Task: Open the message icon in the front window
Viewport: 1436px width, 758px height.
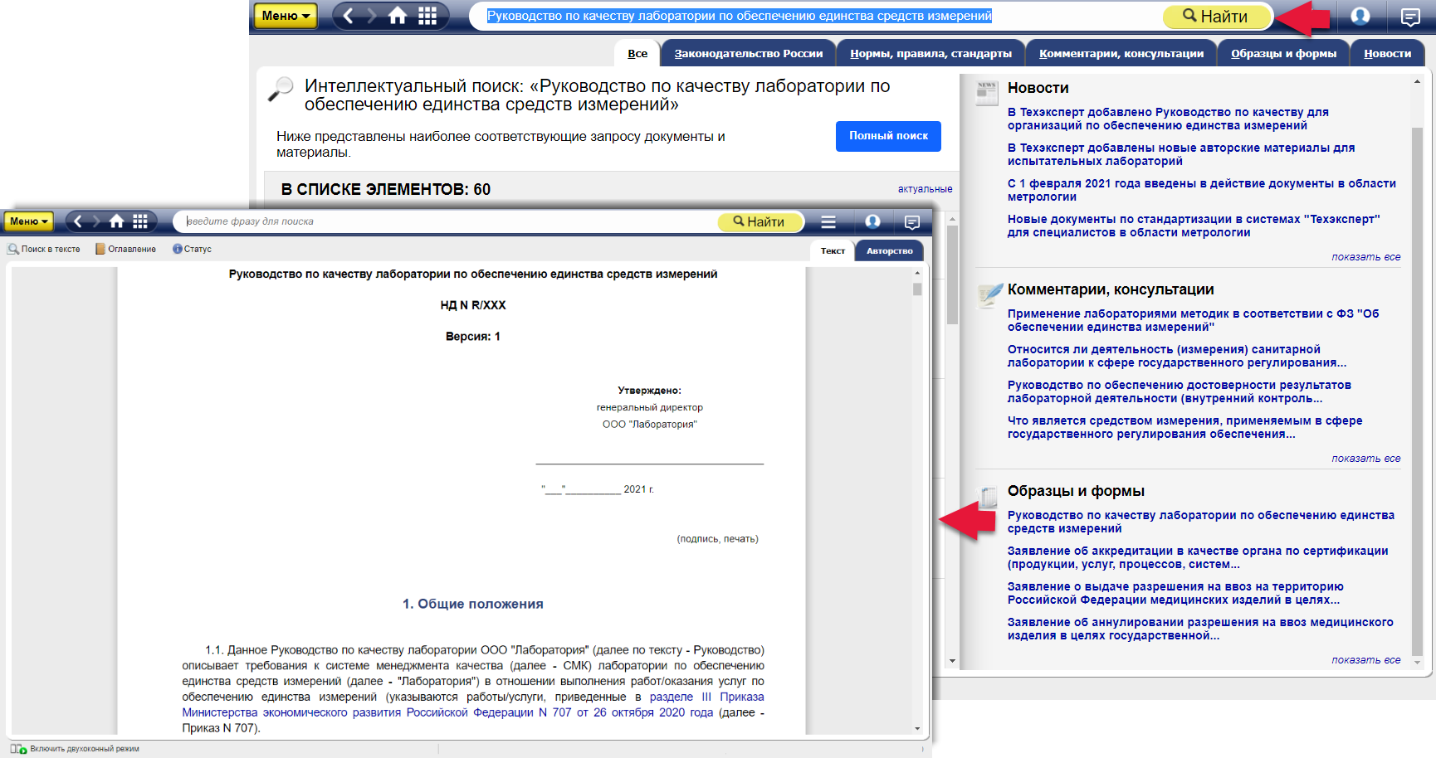Action: 912,221
